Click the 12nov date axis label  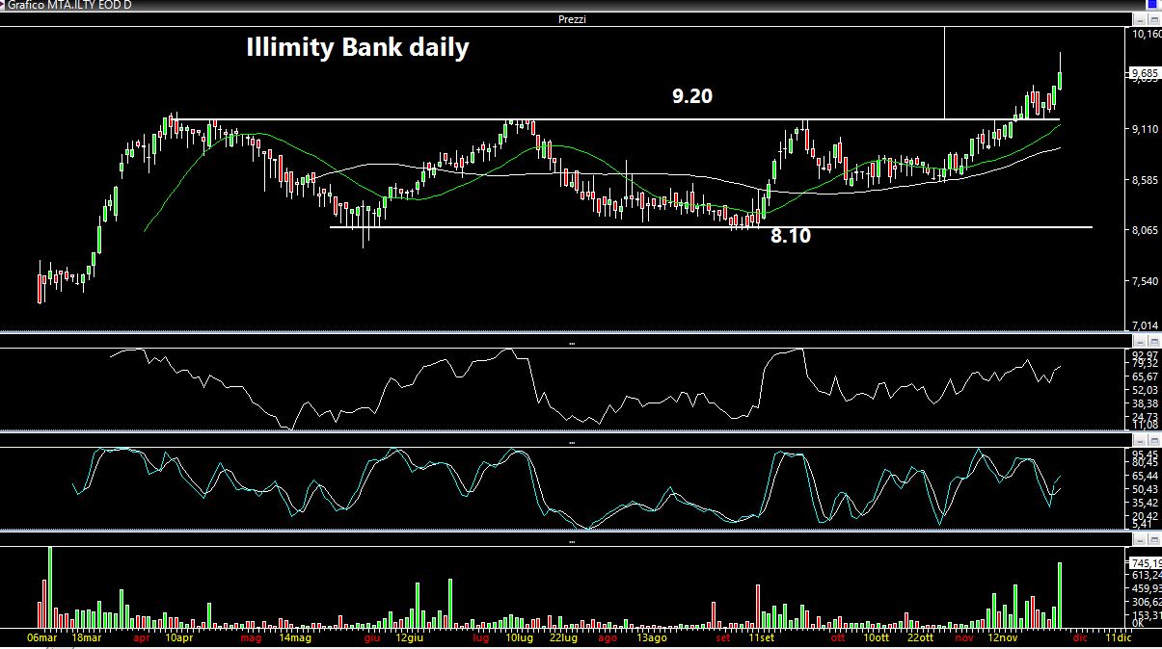[x=1003, y=638]
